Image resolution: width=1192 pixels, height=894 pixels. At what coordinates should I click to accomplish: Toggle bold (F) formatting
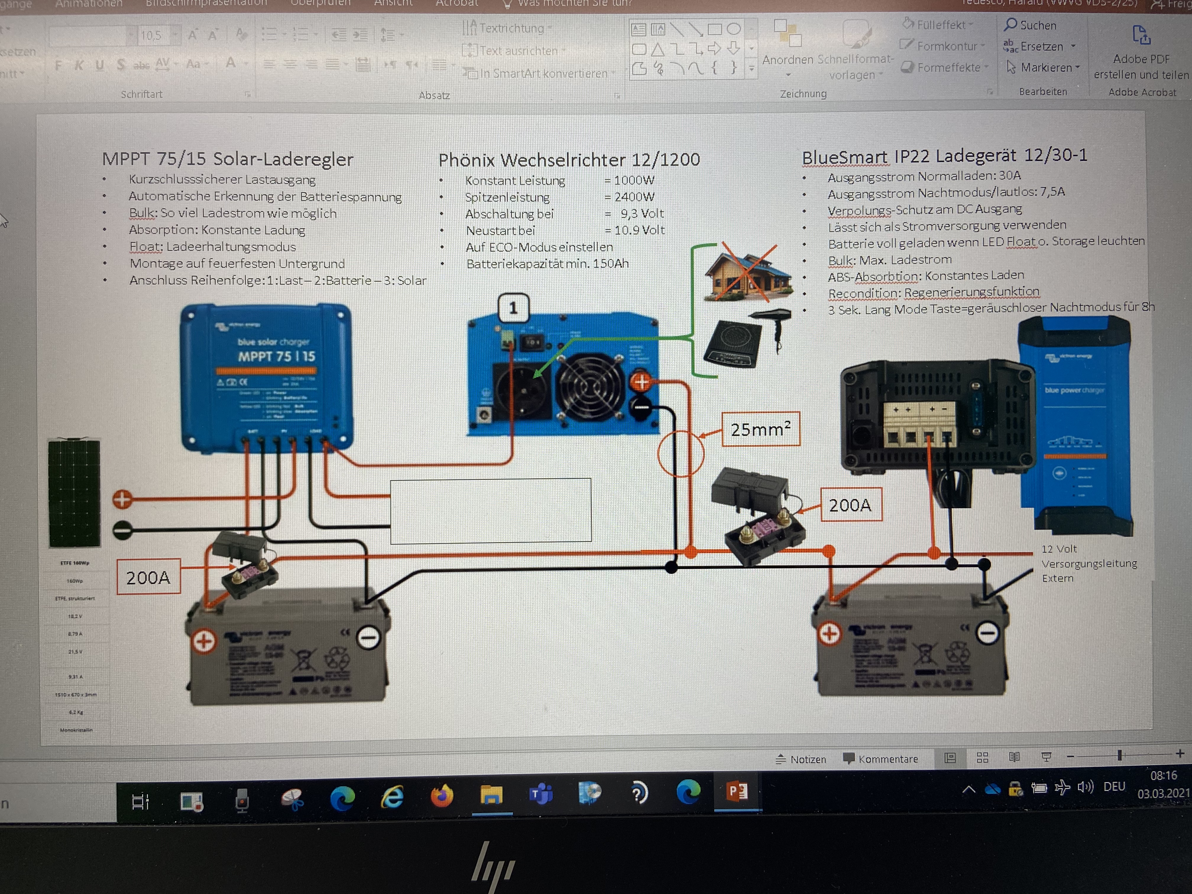pyautogui.click(x=58, y=66)
